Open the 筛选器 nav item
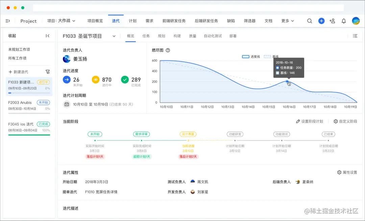 point(249,21)
